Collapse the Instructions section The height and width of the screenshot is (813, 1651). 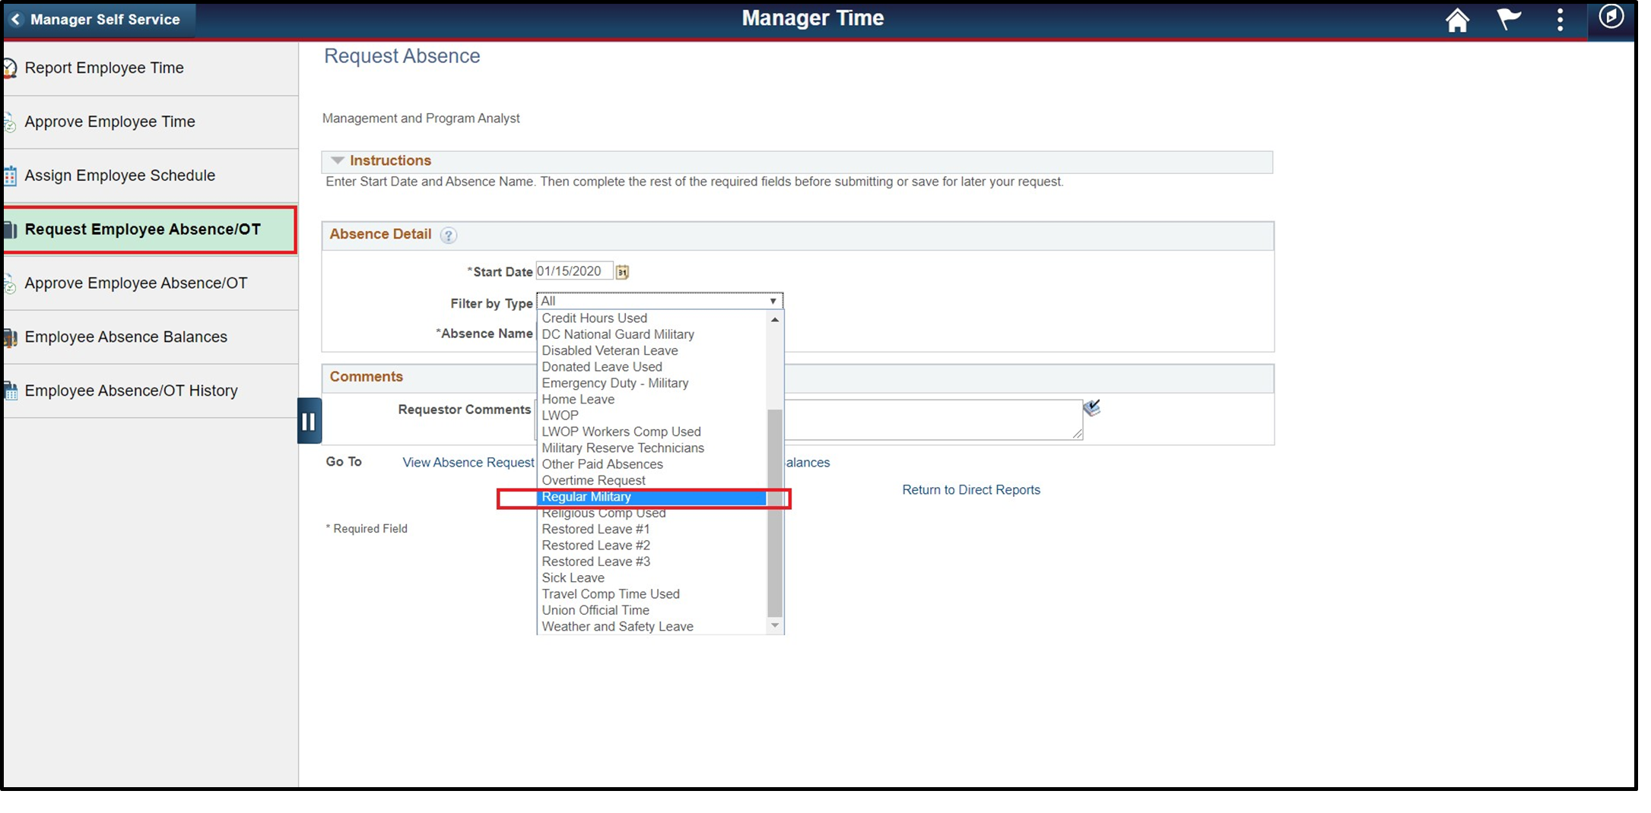pyautogui.click(x=337, y=160)
